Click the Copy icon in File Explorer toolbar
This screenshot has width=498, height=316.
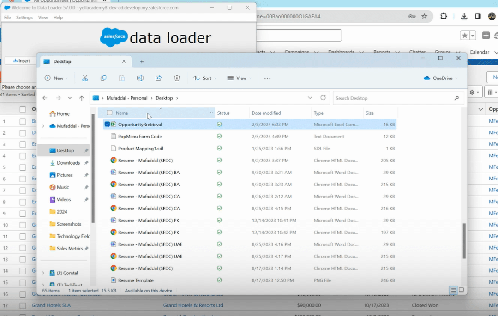[x=103, y=78]
